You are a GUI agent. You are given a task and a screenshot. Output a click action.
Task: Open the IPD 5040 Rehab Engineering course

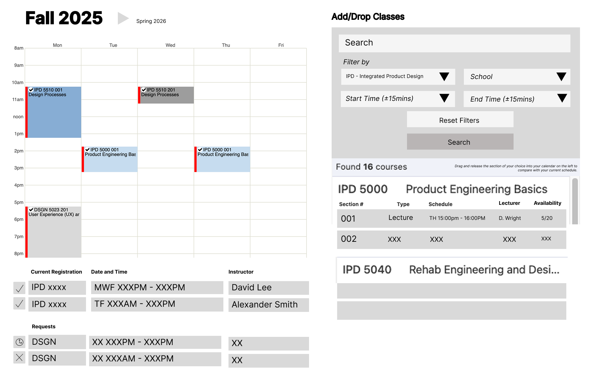[x=451, y=270]
